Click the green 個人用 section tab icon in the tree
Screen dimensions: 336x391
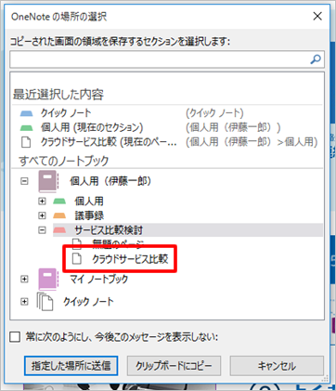click(59, 202)
